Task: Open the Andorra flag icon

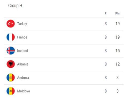Action: (11, 77)
